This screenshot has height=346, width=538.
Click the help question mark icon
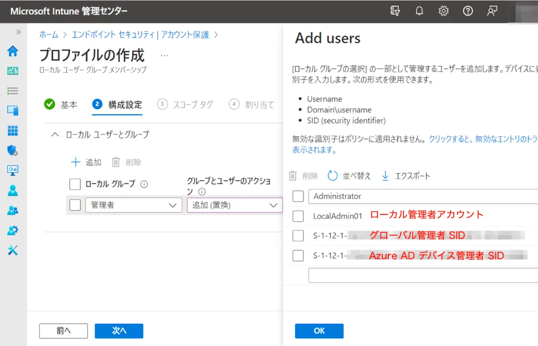[468, 11]
